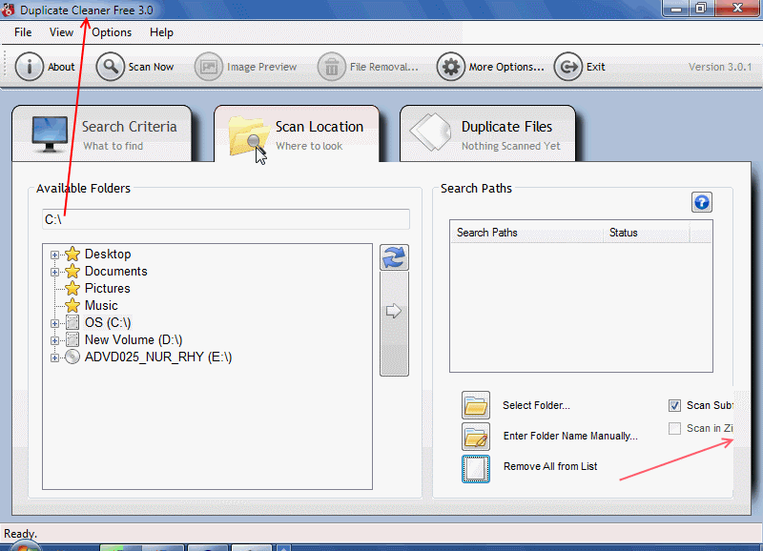Expand the Documents tree node

(x=54, y=272)
